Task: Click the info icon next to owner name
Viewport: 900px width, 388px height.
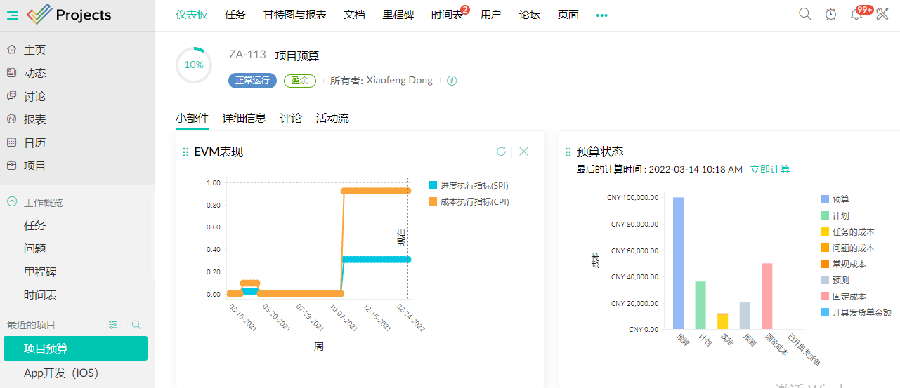Action: coord(452,81)
